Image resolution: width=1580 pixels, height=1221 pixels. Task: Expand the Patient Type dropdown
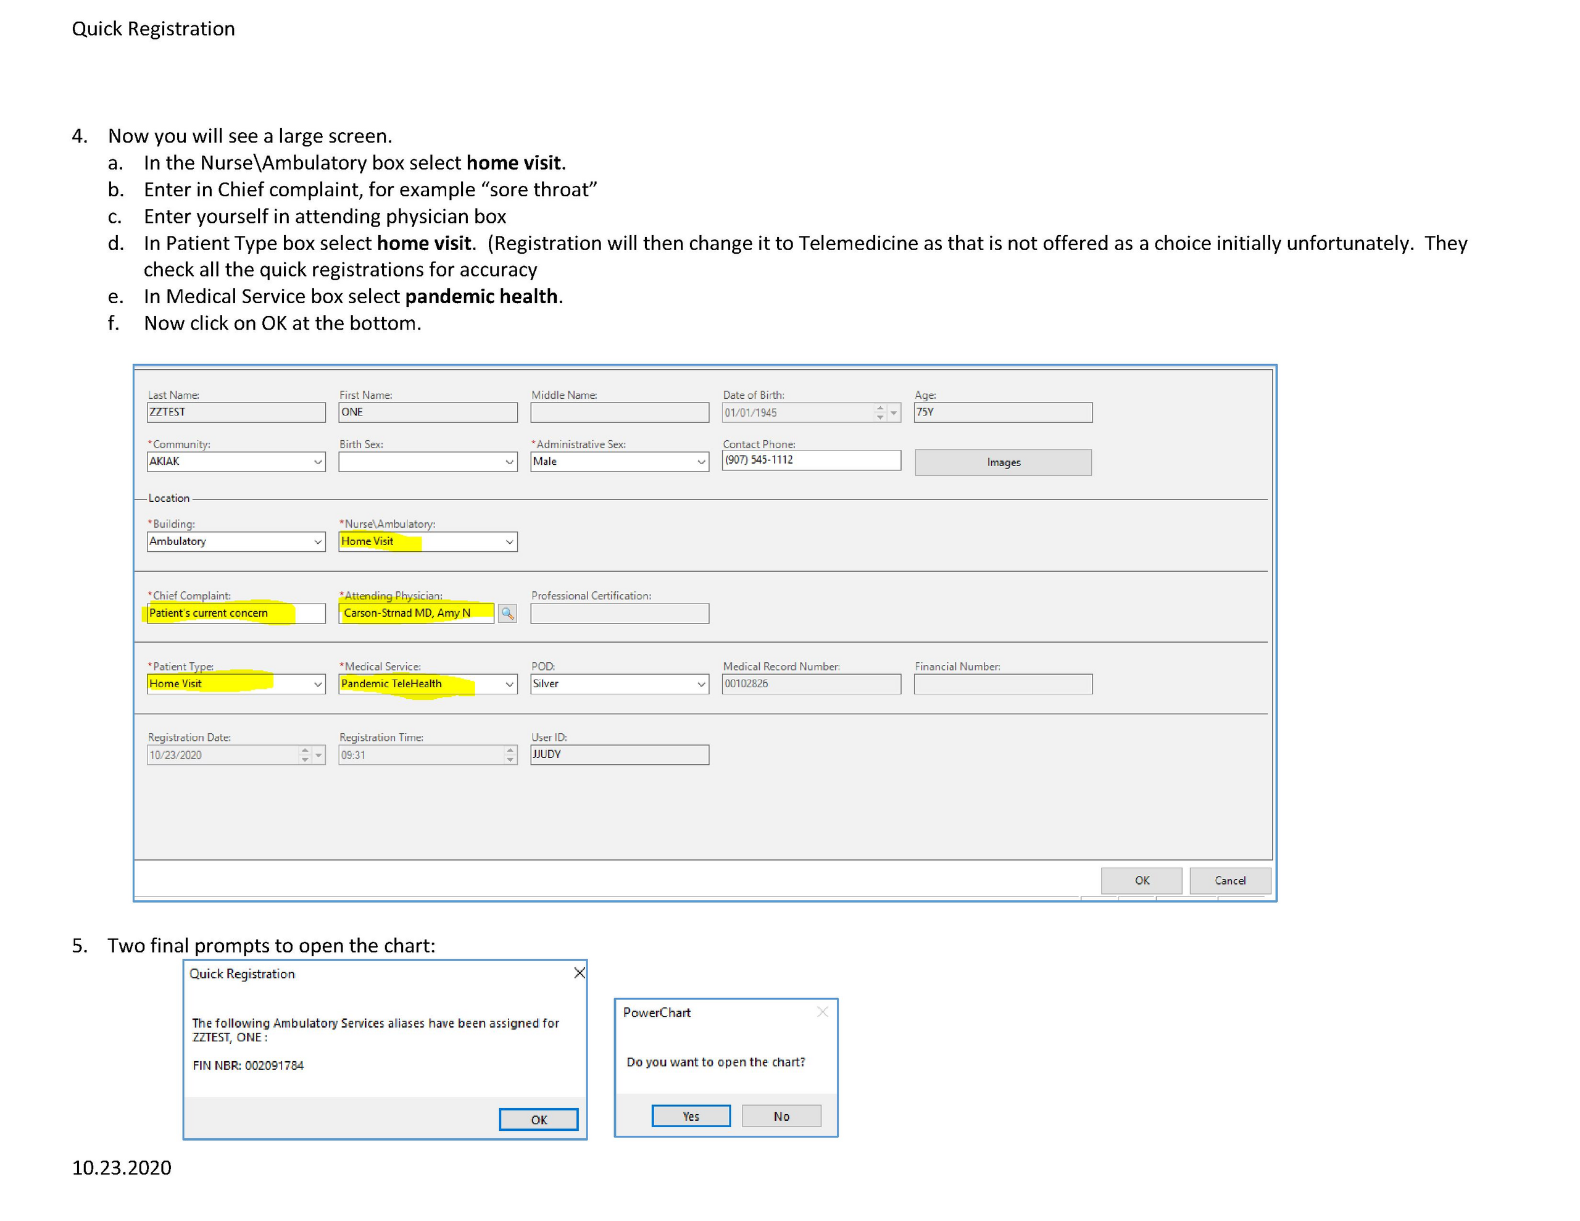point(318,684)
